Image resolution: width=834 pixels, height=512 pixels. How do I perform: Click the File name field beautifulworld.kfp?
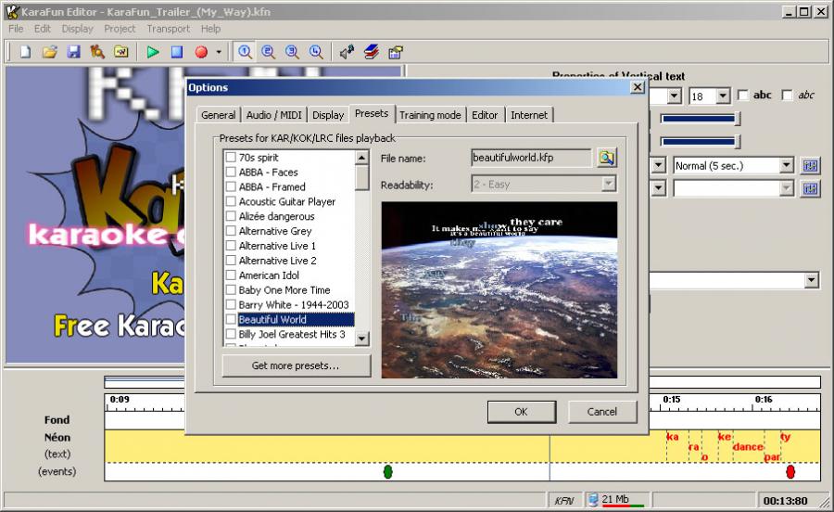click(531, 158)
